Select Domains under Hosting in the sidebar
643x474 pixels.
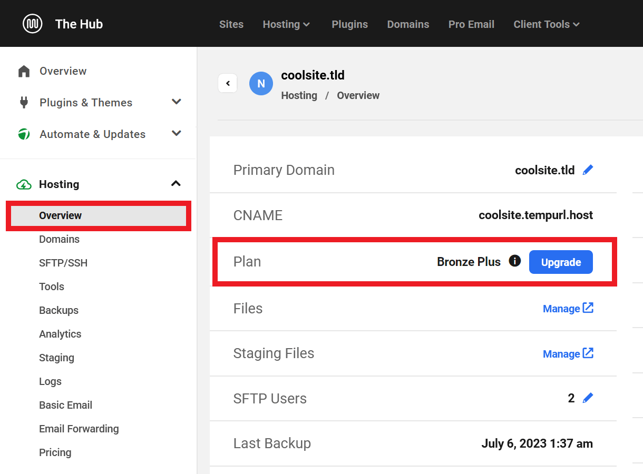click(x=59, y=239)
